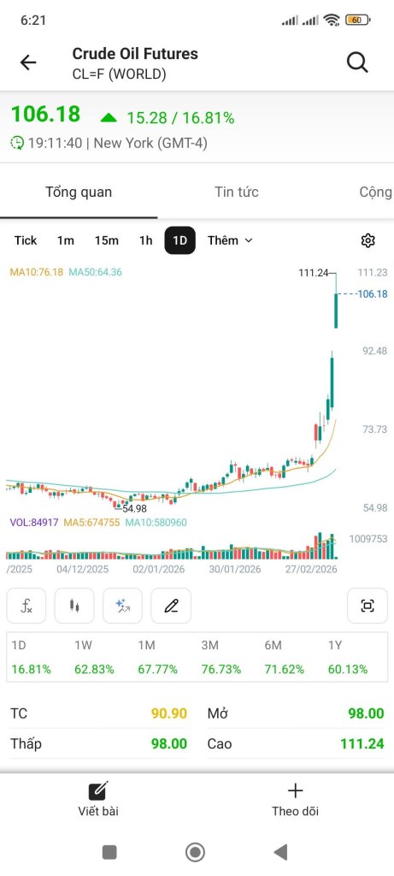Open the AI sparkle chart analysis icon
Viewport: 394px width, 876px height.
click(x=122, y=606)
